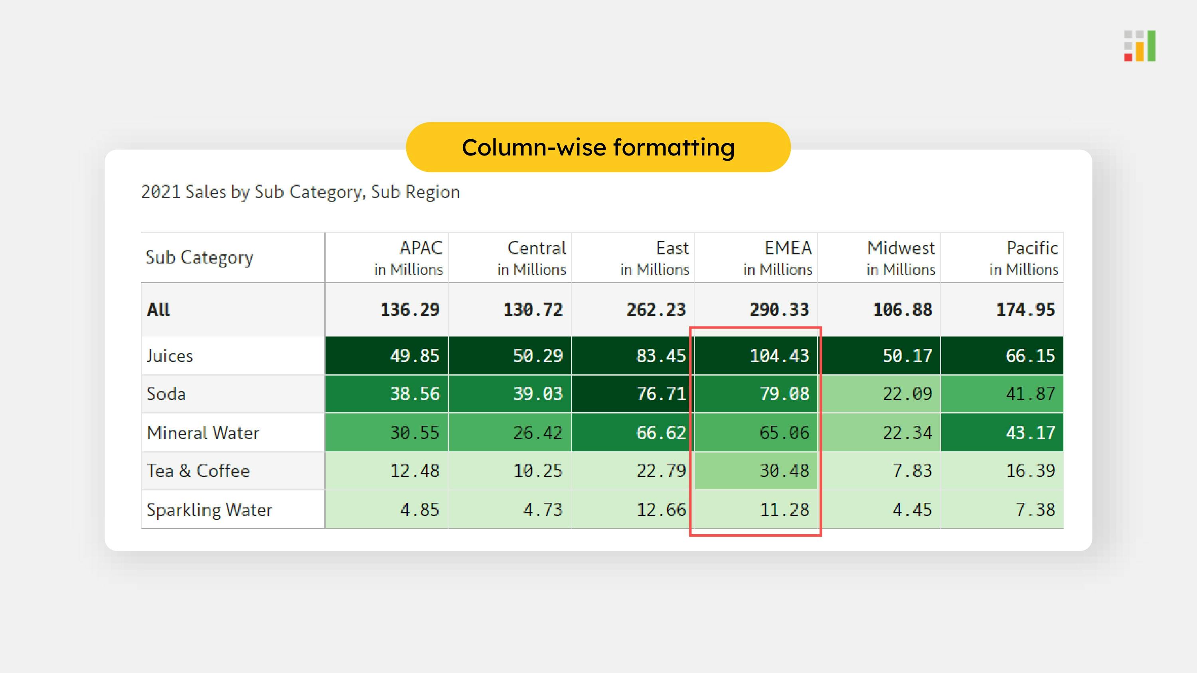1197x673 pixels.
Task: Click the Pacific in Millions header
Action: coord(1024,258)
